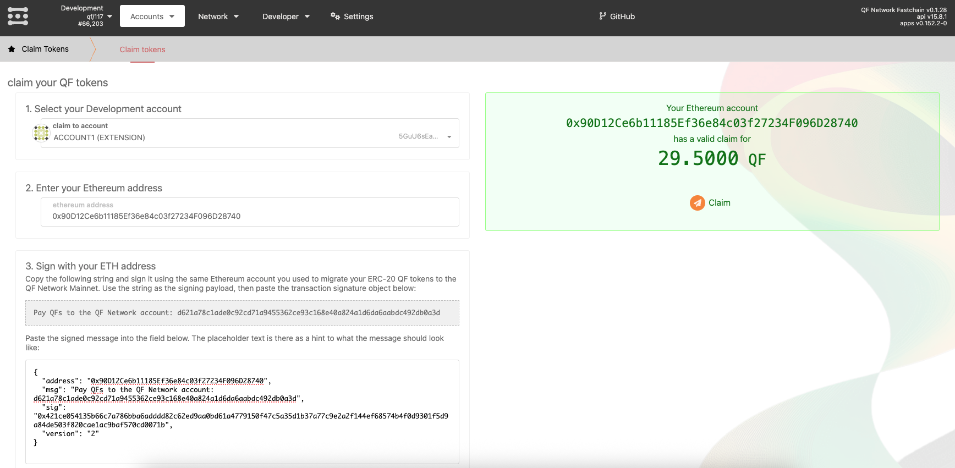Open the Development chain selector
Viewport: 955px width, 468px height.
87,16
